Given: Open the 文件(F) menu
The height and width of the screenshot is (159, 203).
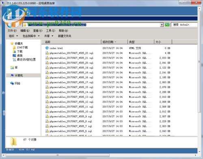Looking at the screenshot, I should pyautogui.click(x=12, y=31).
